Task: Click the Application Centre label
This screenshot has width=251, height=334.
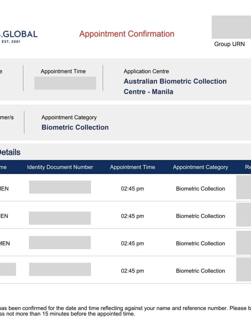Action: pyautogui.click(x=146, y=71)
